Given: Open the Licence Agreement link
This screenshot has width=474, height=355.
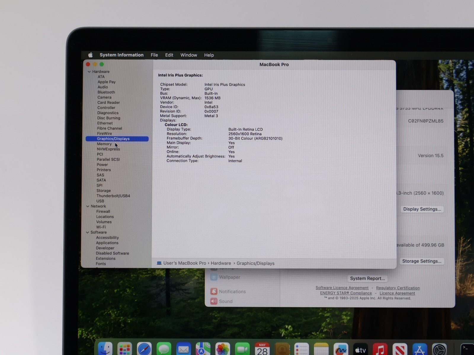Looking at the screenshot, I should pos(397,293).
